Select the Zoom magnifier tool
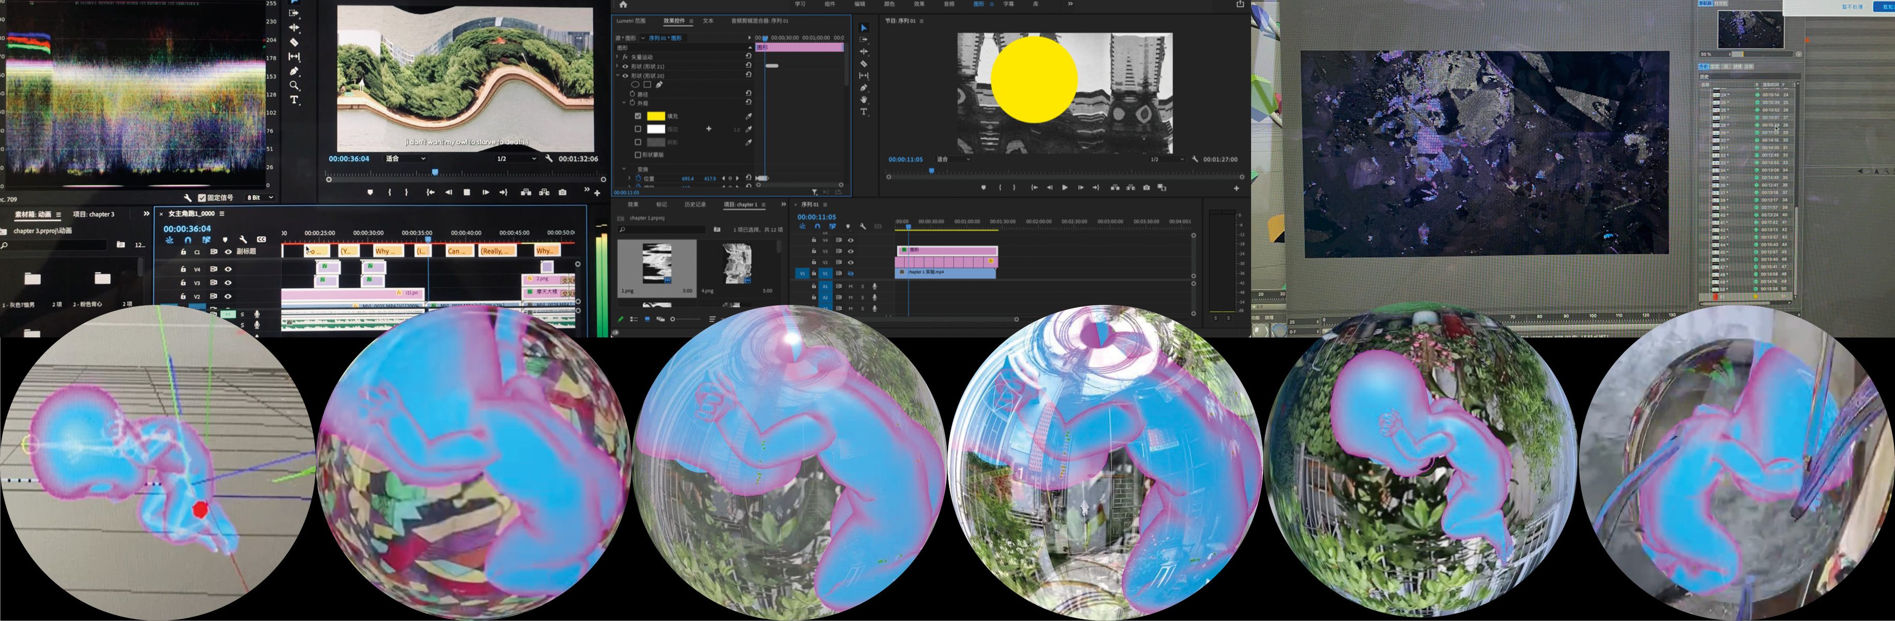Image resolution: width=1895 pixels, height=621 pixels. click(x=294, y=85)
